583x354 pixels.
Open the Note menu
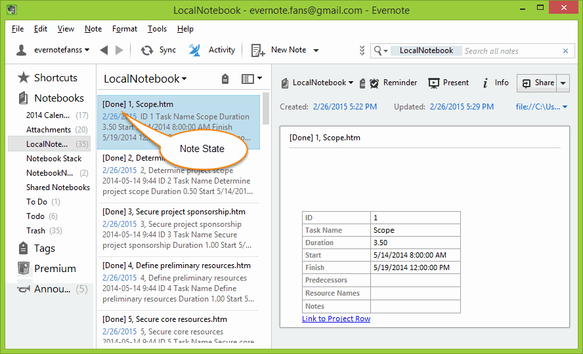click(x=93, y=29)
